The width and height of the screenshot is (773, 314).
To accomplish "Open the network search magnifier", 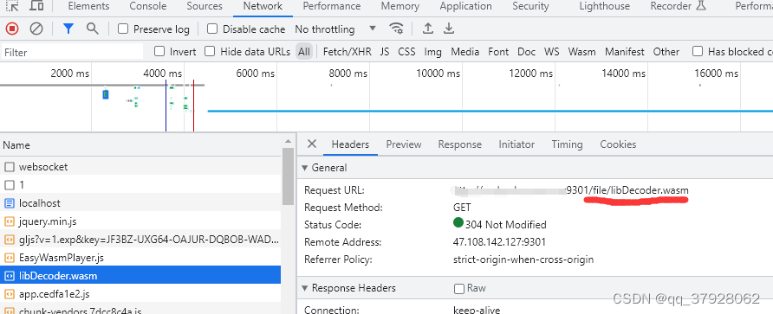I will click(x=92, y=29).
